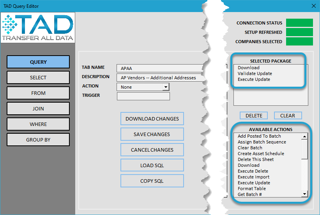
Task: Open the QUERY section
Action: (38, 62)
